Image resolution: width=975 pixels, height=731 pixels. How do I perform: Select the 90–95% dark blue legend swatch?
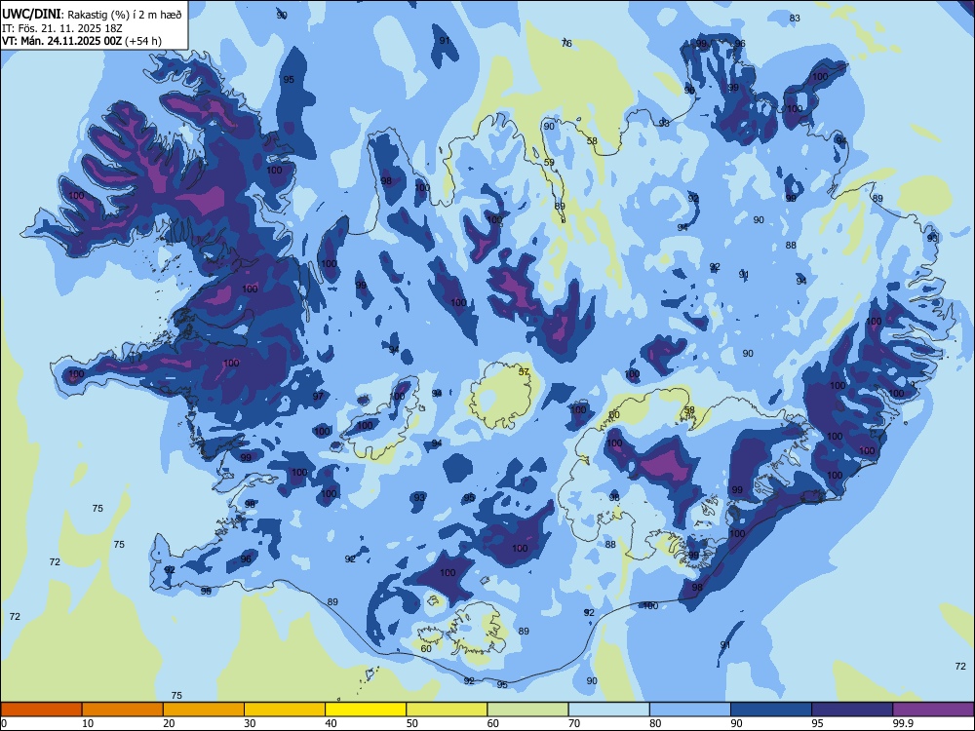tap(771, 710)
